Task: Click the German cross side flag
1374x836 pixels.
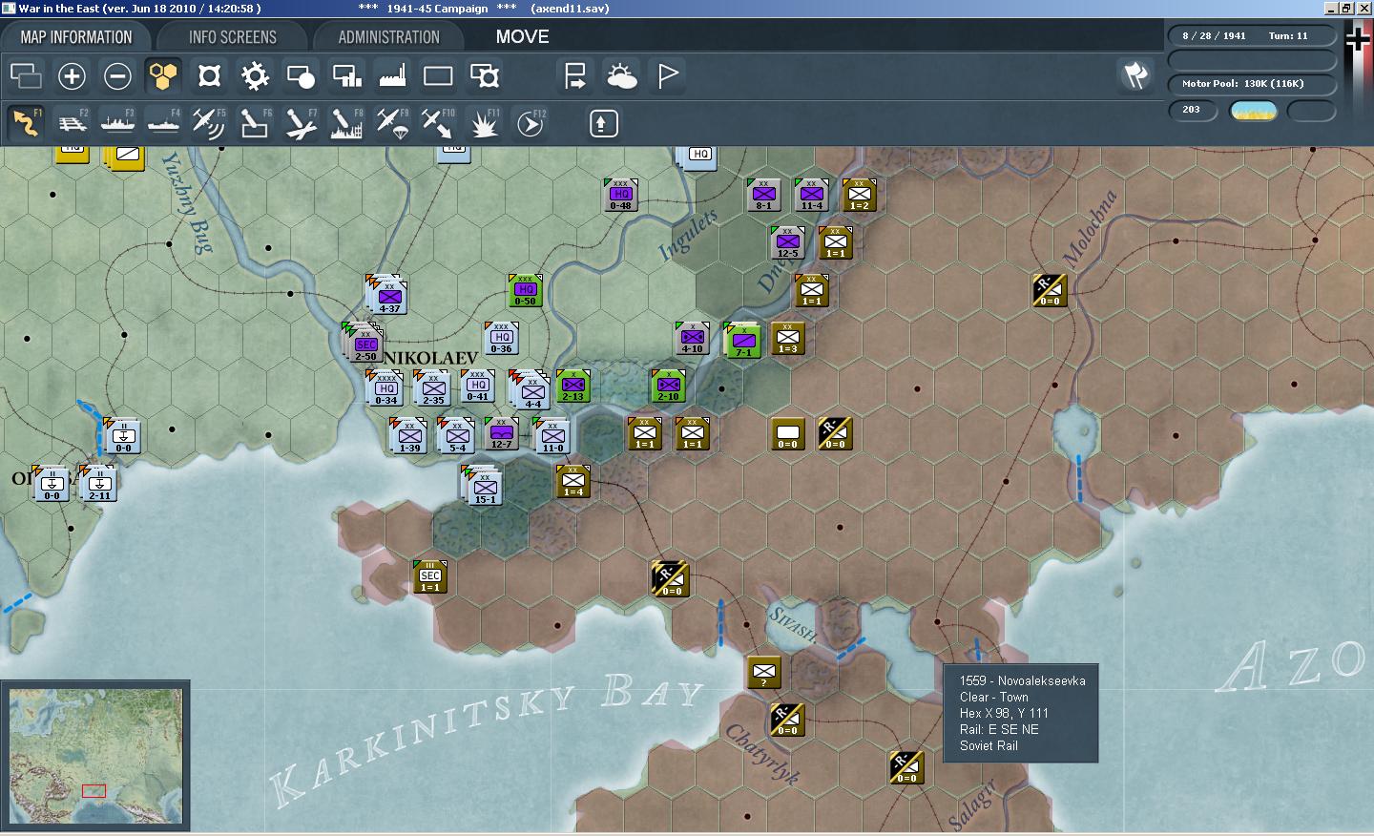Action: pos(1358,38)
